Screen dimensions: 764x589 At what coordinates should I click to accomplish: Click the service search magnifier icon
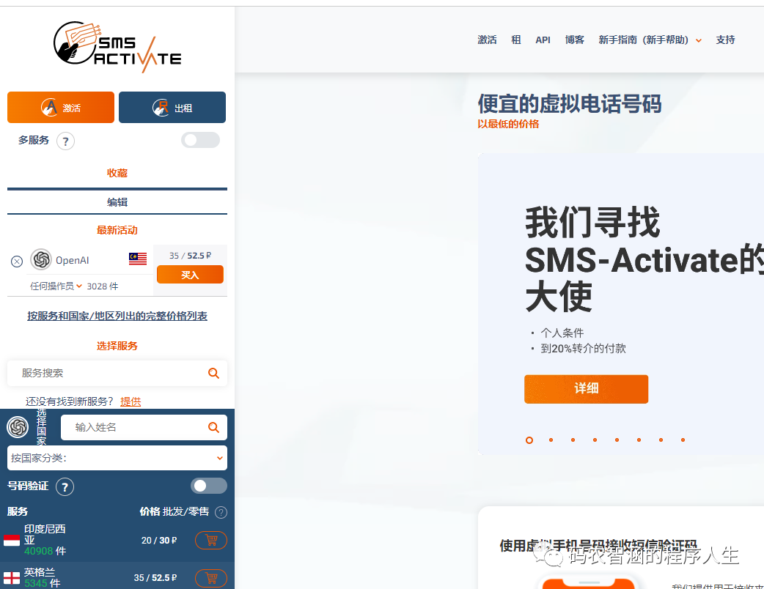point(213,374)
